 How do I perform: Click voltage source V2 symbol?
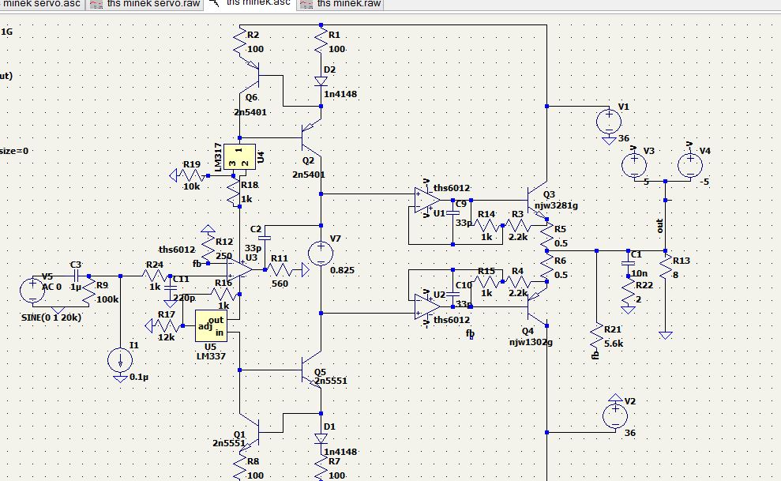615,415
